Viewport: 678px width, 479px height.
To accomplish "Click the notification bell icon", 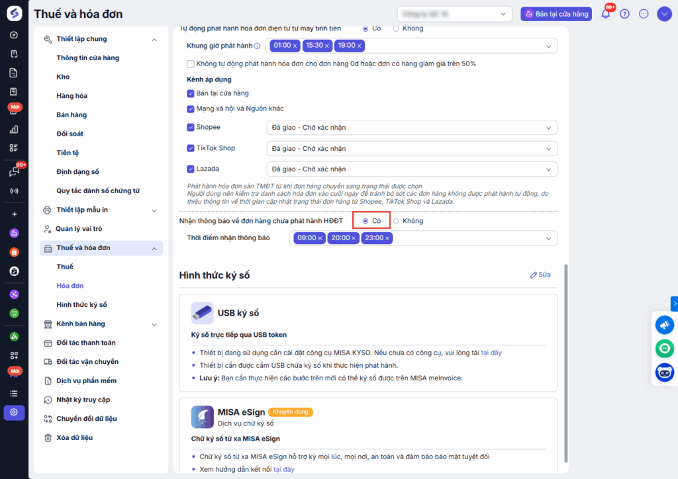I will pyautogui.click(x=605, y=14).
